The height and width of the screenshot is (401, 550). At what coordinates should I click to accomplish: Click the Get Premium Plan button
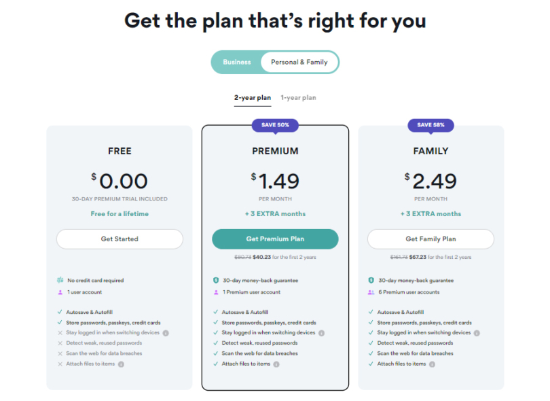[x=275, y=239]
